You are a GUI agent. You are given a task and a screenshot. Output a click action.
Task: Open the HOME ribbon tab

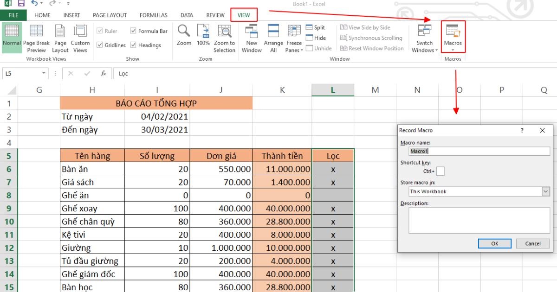coord(42,15)
